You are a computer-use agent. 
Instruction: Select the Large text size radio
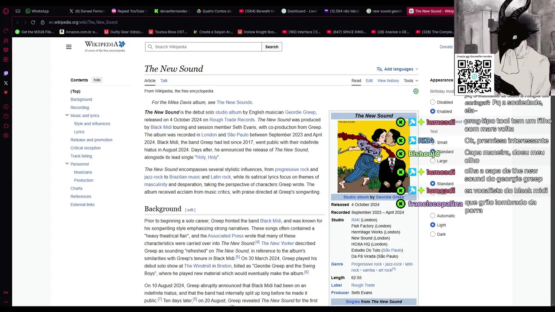(x=433, y=161)
